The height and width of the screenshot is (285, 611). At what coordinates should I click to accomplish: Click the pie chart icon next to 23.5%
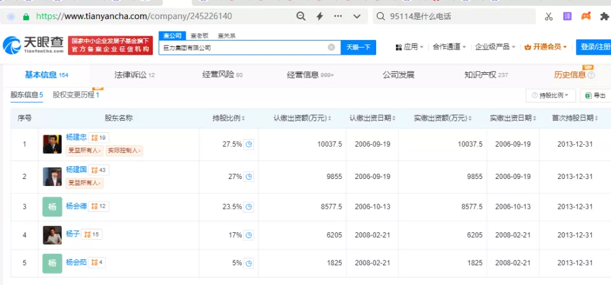[x=249, y=206]
